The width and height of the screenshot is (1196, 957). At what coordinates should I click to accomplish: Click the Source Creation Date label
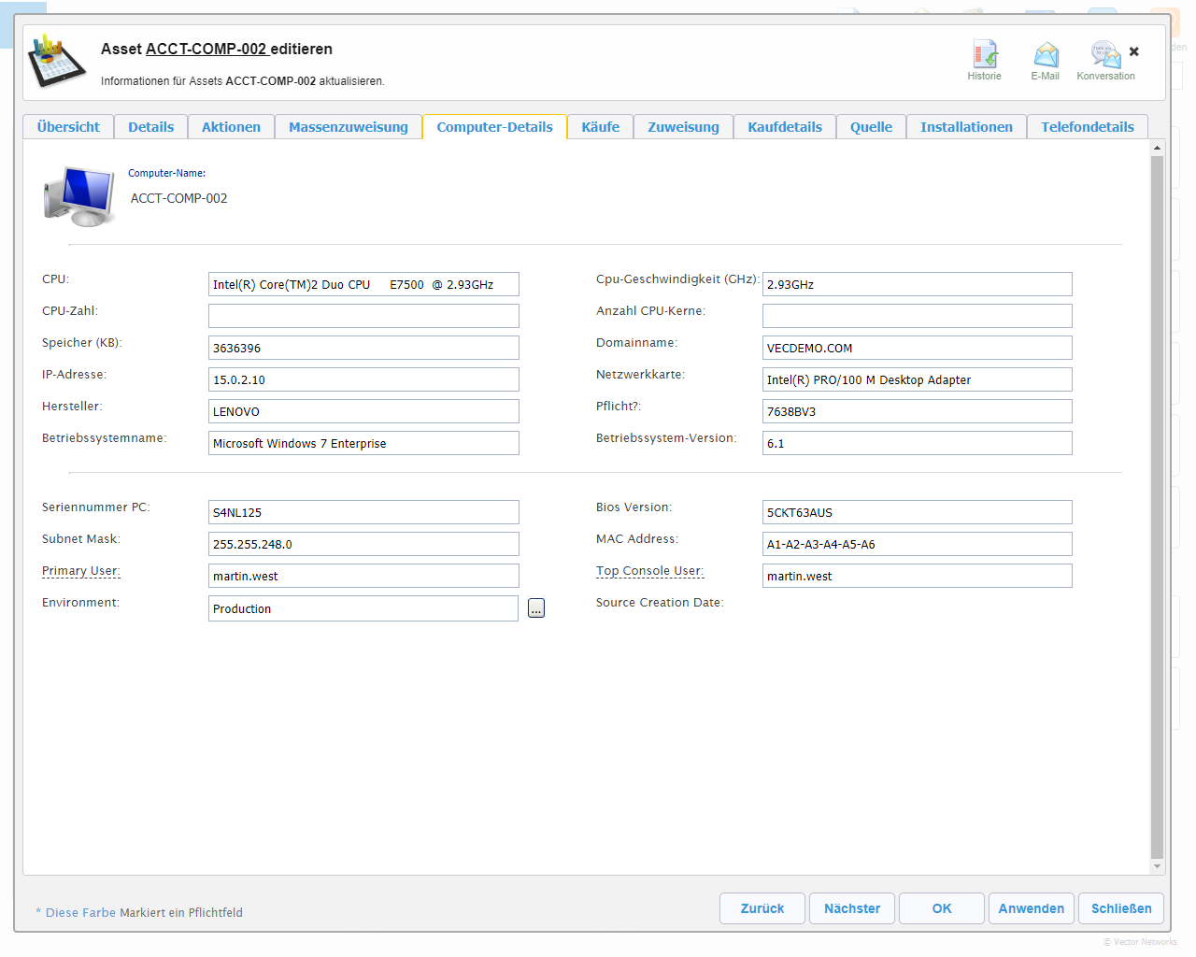[660, 603]
